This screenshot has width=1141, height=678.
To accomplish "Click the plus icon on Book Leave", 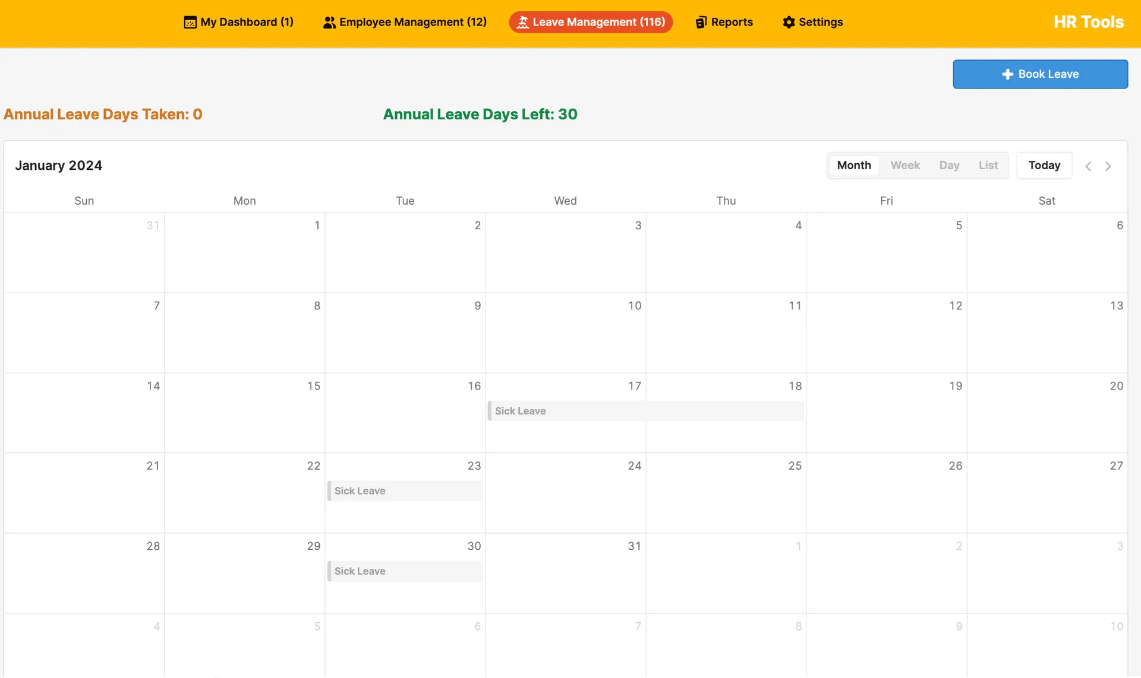I will tap(1007, 74).
